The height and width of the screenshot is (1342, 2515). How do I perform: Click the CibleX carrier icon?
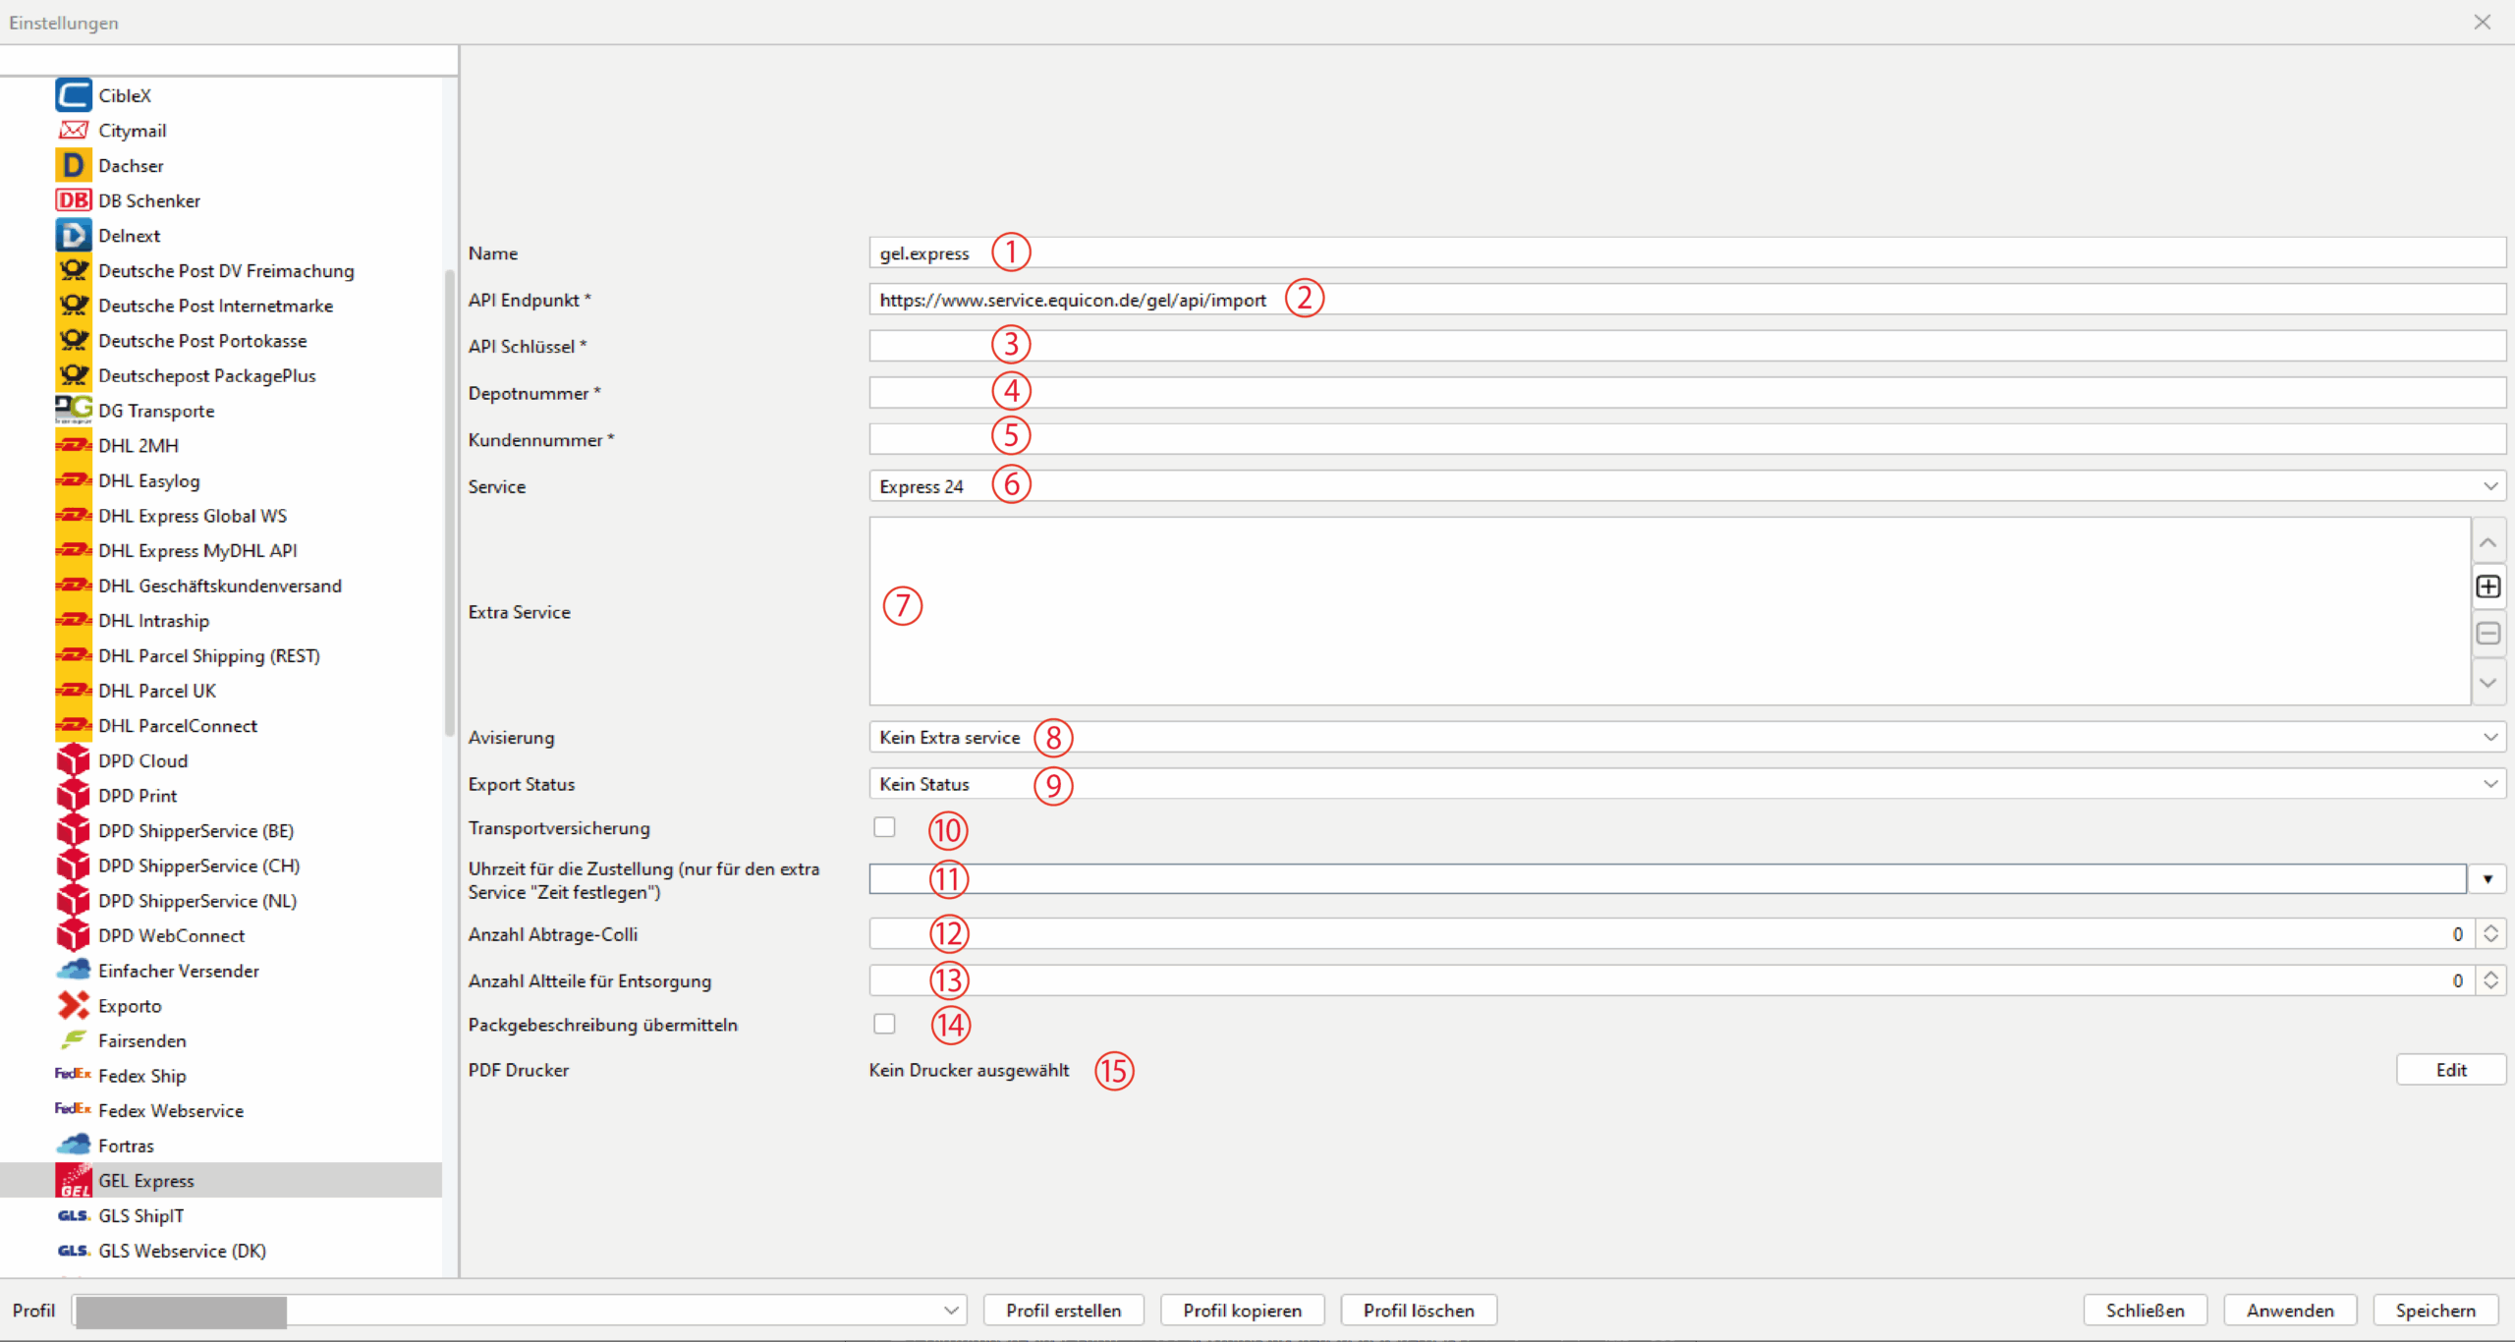click(x=74, y=95)
